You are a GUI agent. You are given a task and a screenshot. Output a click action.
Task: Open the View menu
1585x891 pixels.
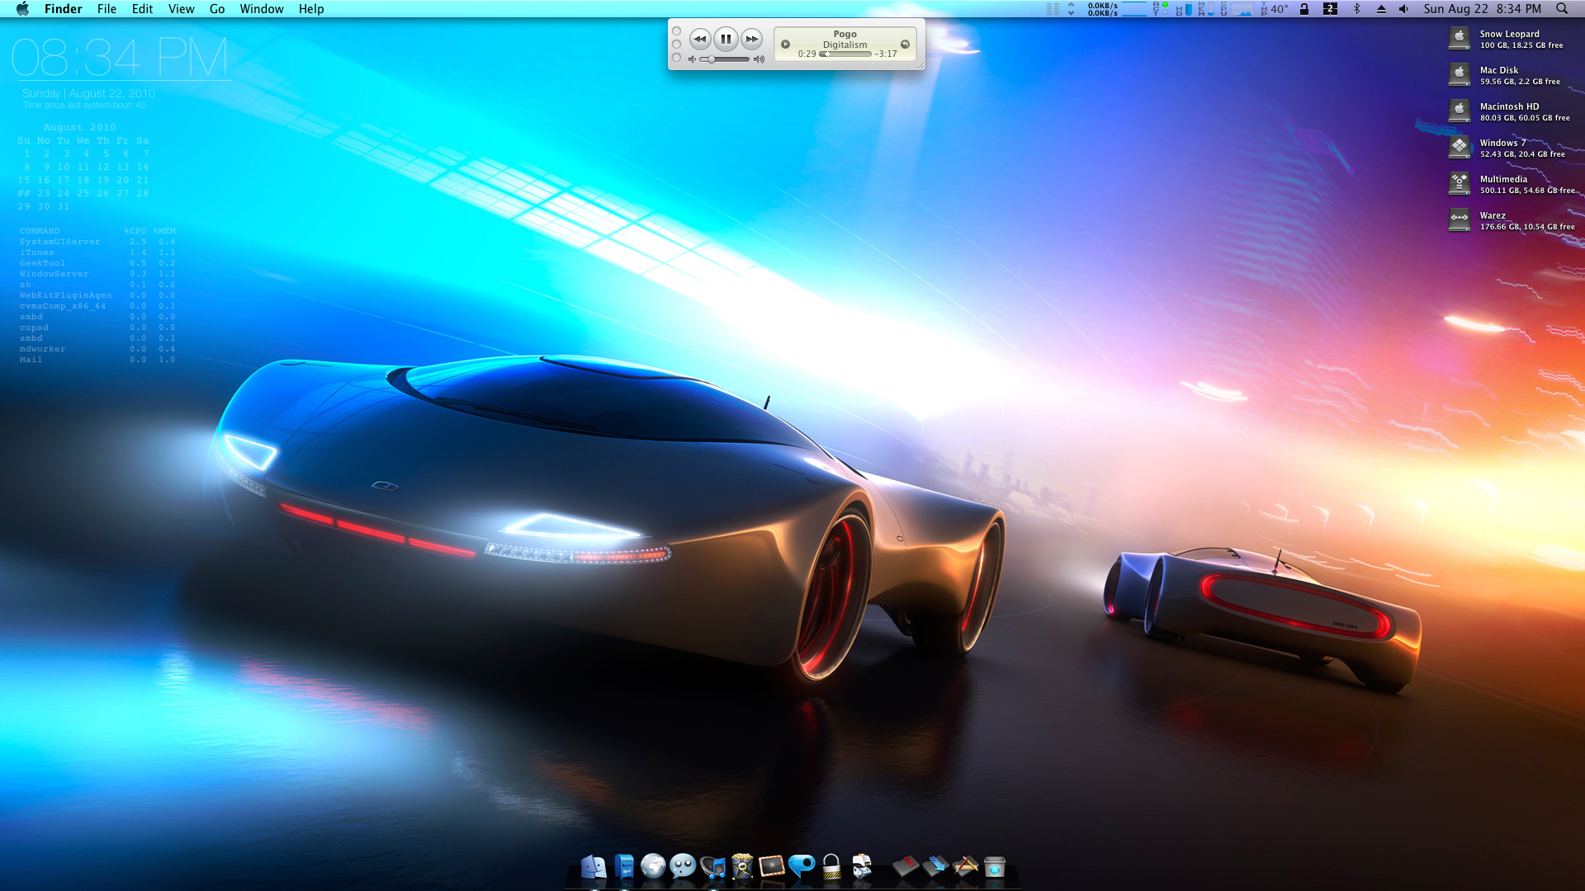click(181, 9)
